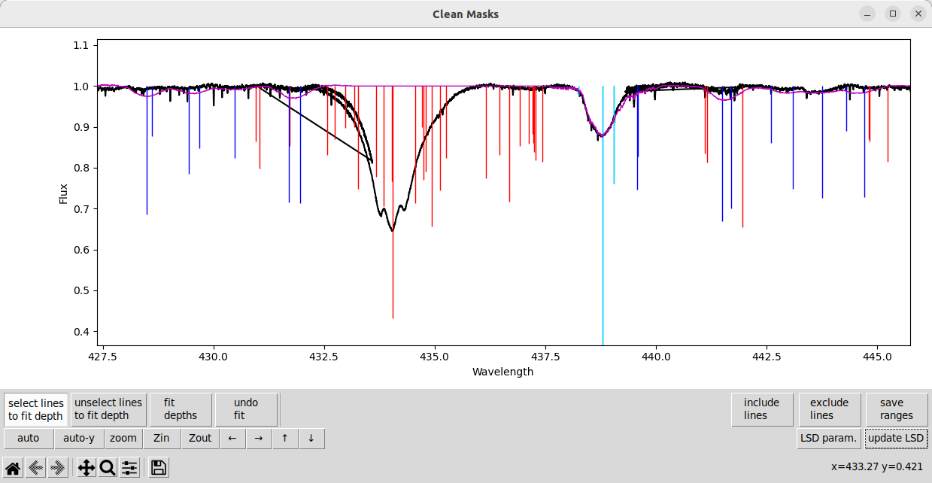Screen dimensions: 932x483
Task: Toggle 'exclude lines' mode
Action: [830, 409]
